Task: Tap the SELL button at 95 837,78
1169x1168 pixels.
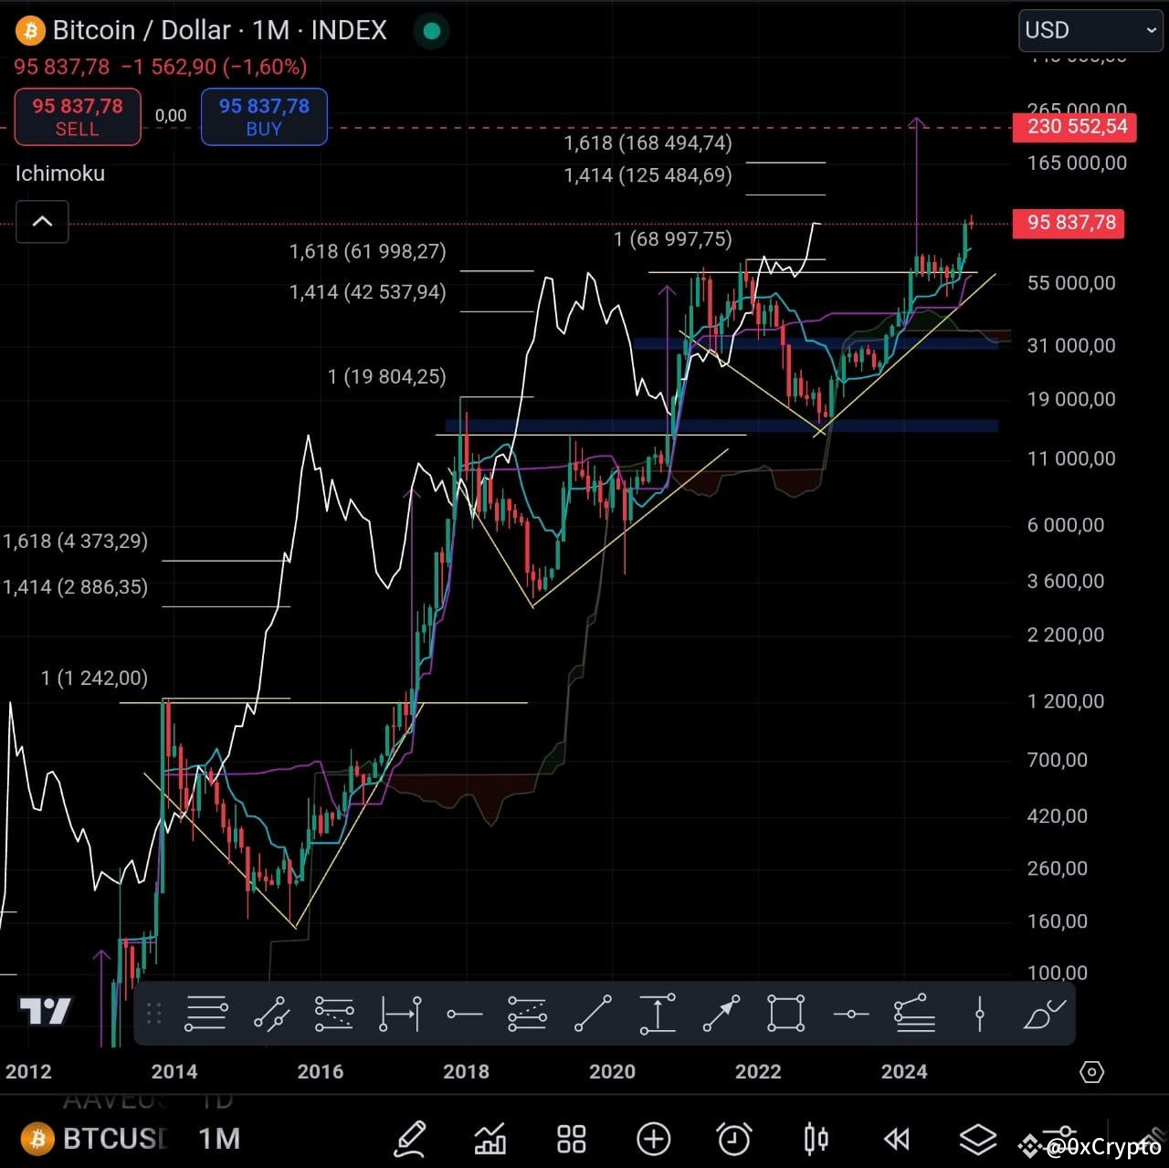Action: 78,117
